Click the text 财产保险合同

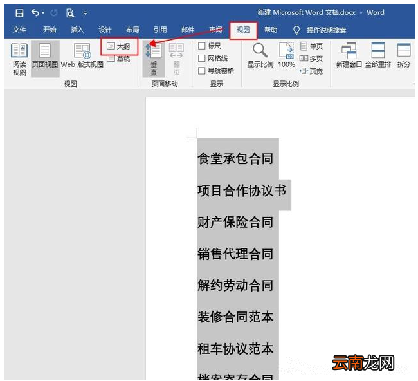pos(235,222)
